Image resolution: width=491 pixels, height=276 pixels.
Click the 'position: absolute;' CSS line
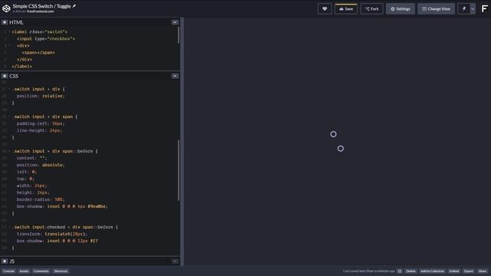41,165
